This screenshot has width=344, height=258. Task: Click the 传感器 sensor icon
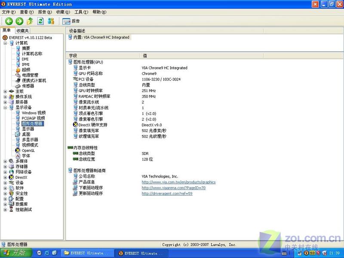[x=18, y=86]
